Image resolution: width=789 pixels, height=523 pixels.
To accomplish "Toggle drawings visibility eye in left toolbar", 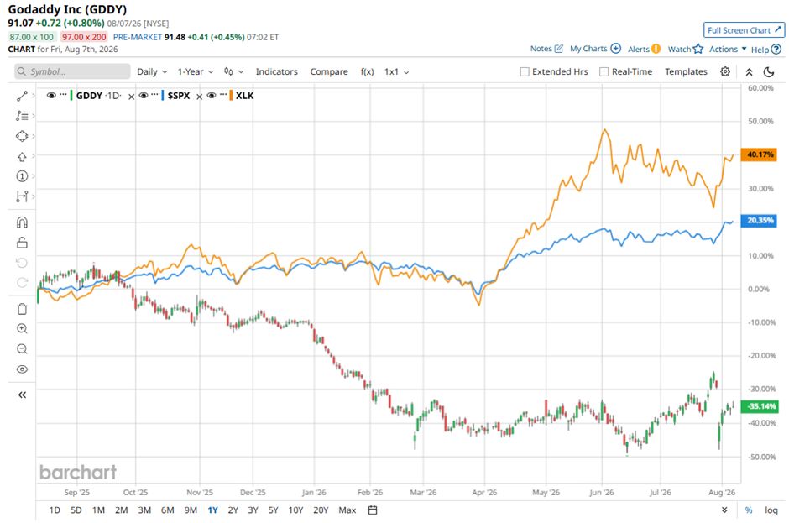I will coord(22,369).
